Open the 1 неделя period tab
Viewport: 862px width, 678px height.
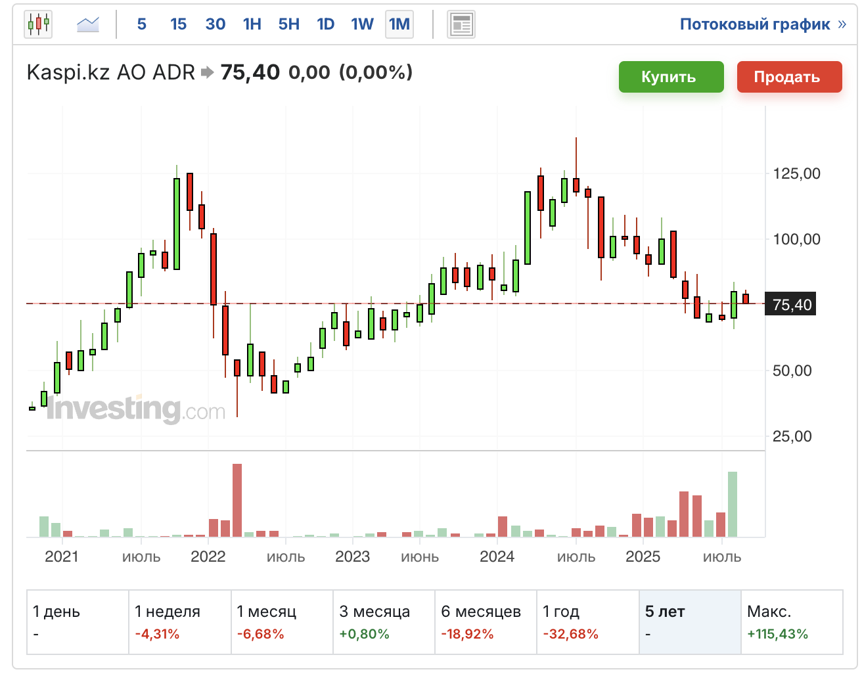click(x=179, y=621)
